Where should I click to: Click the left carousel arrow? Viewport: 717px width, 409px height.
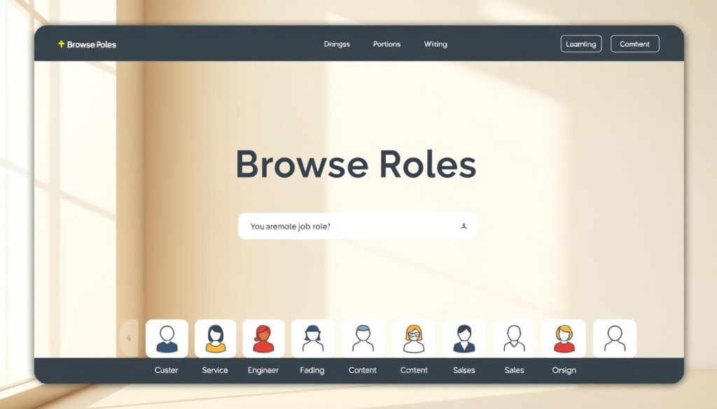tap(129, 338)
